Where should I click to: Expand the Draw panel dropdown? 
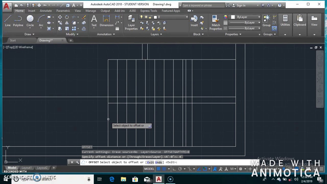29,34
